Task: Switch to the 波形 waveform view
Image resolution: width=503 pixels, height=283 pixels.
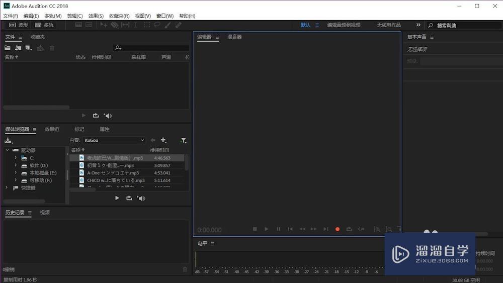Action: [19, 25]
